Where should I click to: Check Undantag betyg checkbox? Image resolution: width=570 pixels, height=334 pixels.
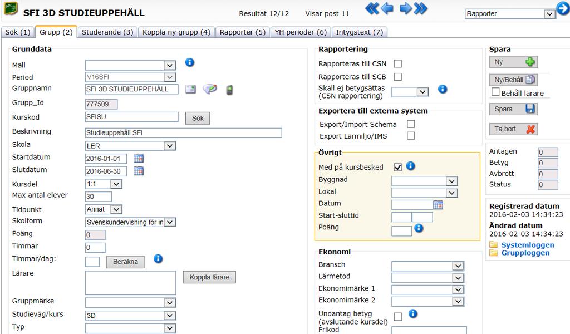[398, 317]
